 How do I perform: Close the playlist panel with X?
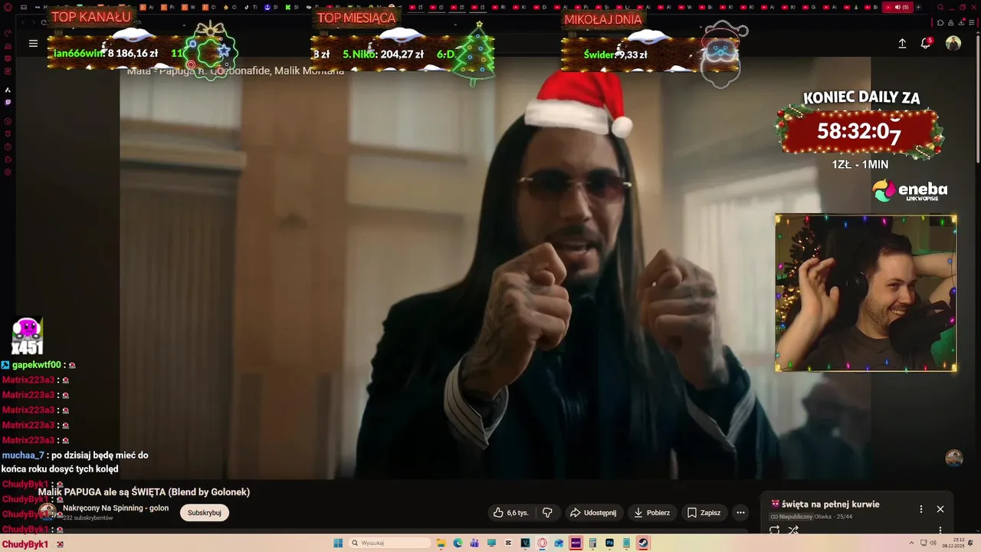pyautogui.click(x=940, y=509)
